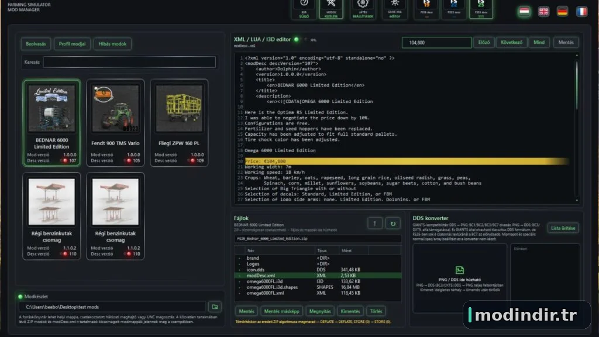Open the Súgó help icon
The image size is (599, 337).
click(304, 8)
